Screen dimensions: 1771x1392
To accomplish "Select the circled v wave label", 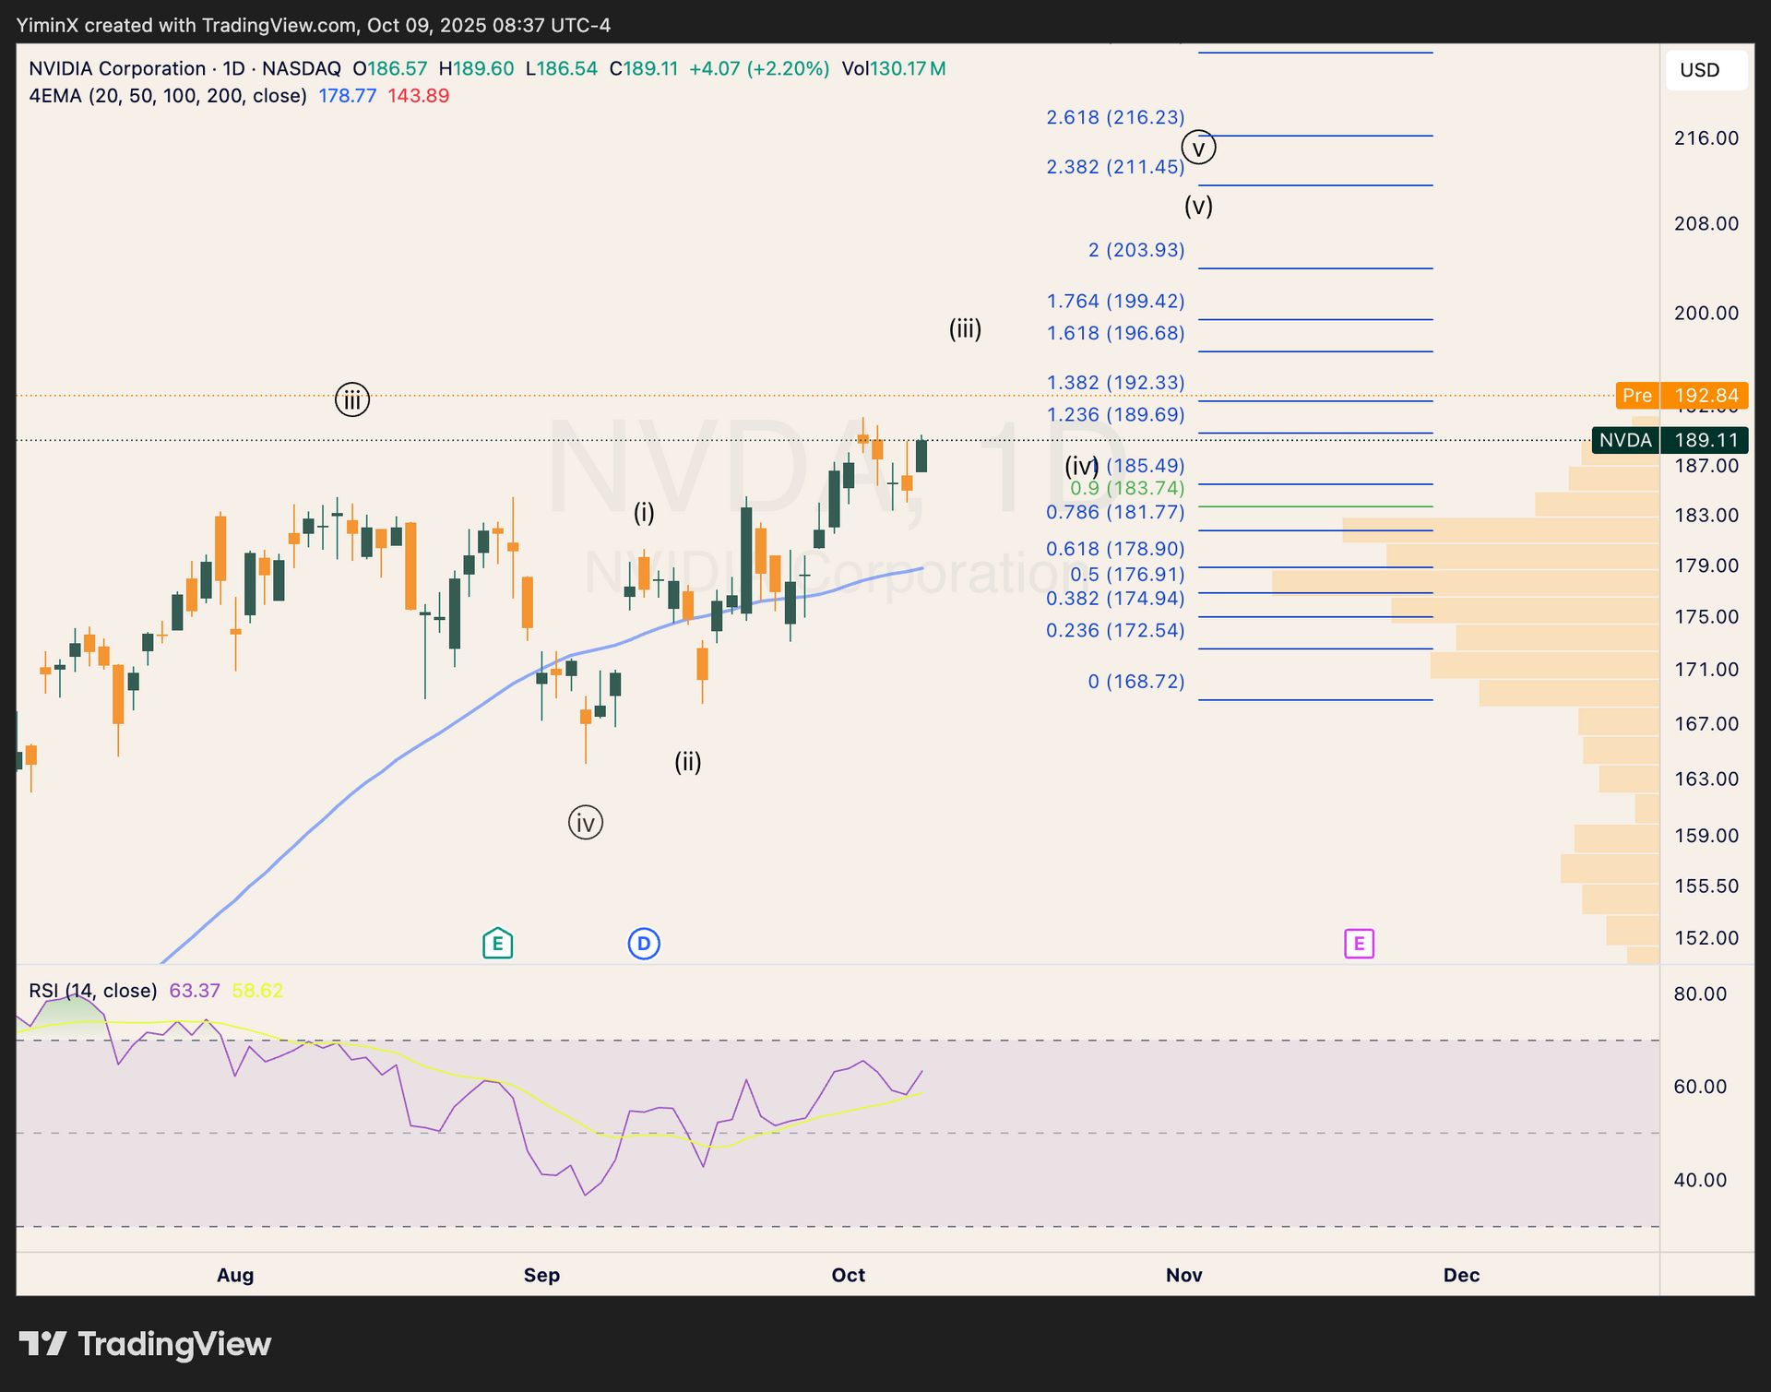I will point(1198,148).
